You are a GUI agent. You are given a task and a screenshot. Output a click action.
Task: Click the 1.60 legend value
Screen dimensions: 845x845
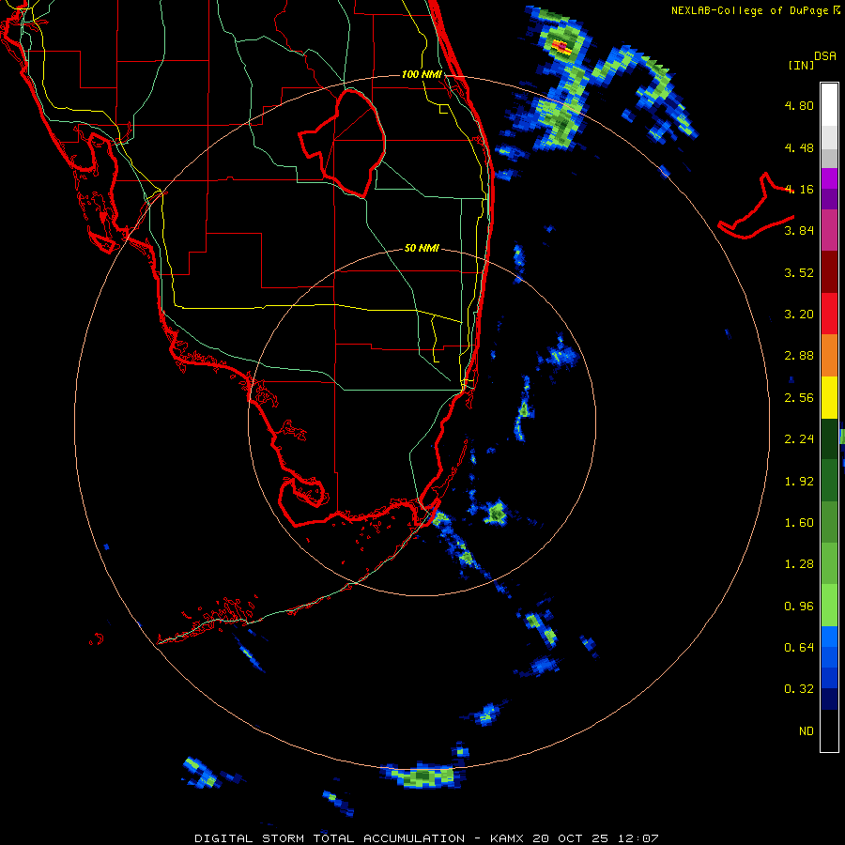coord(799,523)
